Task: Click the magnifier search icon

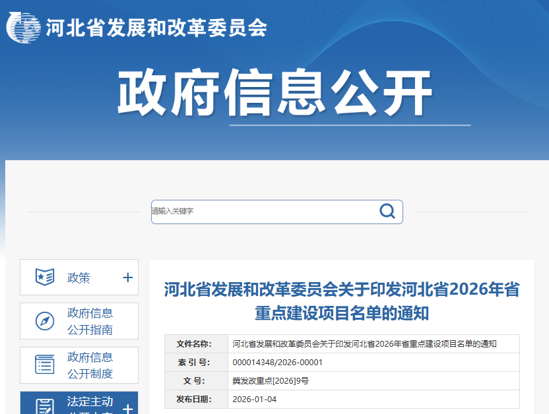Action: pos(387,211)
